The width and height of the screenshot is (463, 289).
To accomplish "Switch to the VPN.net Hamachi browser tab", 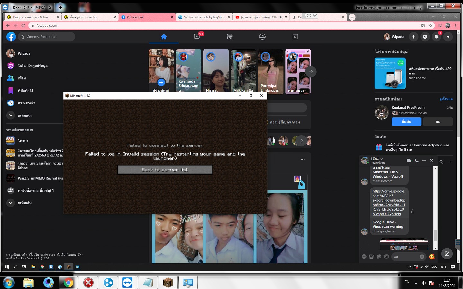I will 204,17.
